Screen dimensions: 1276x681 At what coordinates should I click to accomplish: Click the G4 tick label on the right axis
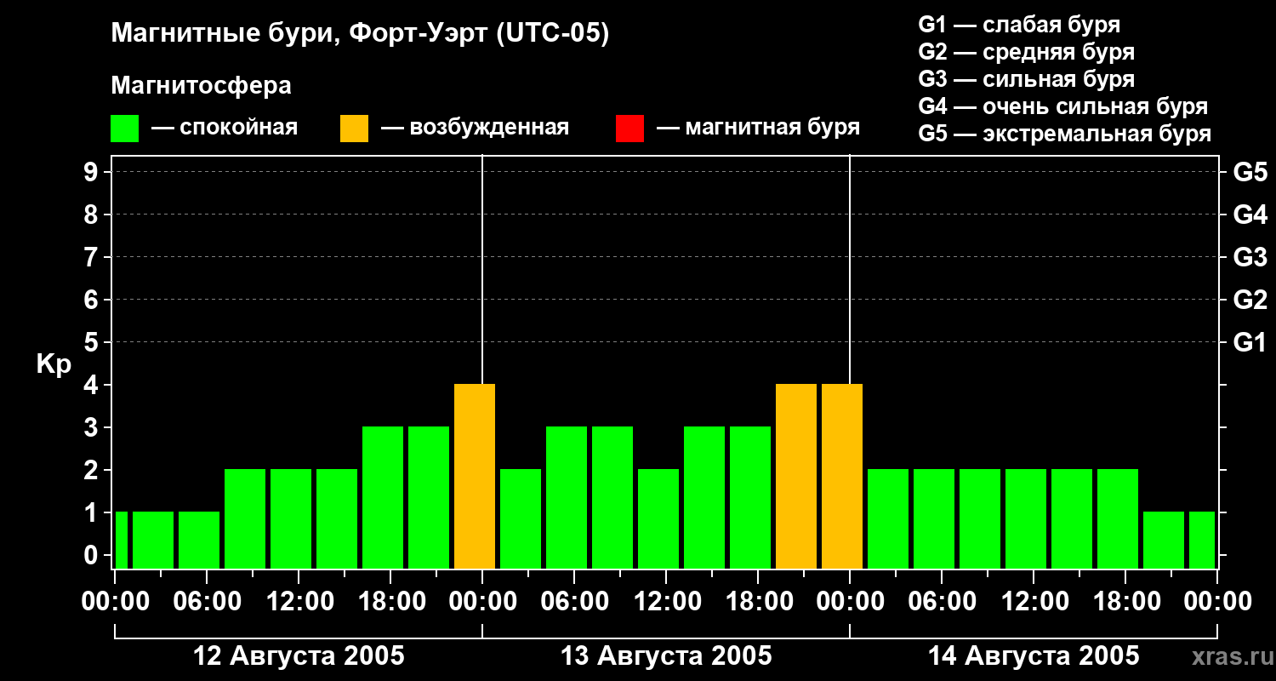pyautogui.click(x=1250, y=215)
